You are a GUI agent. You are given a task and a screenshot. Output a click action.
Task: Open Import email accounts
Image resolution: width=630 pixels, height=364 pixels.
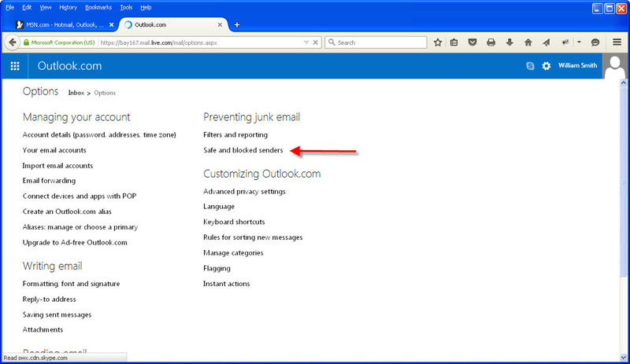[x=57, y=166]
